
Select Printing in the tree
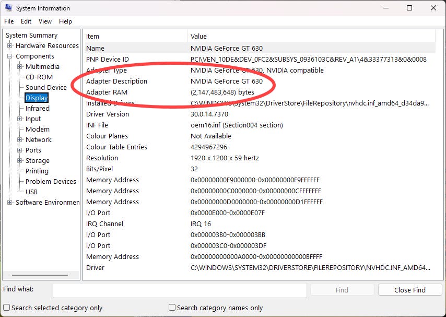(x=37, y=171)
